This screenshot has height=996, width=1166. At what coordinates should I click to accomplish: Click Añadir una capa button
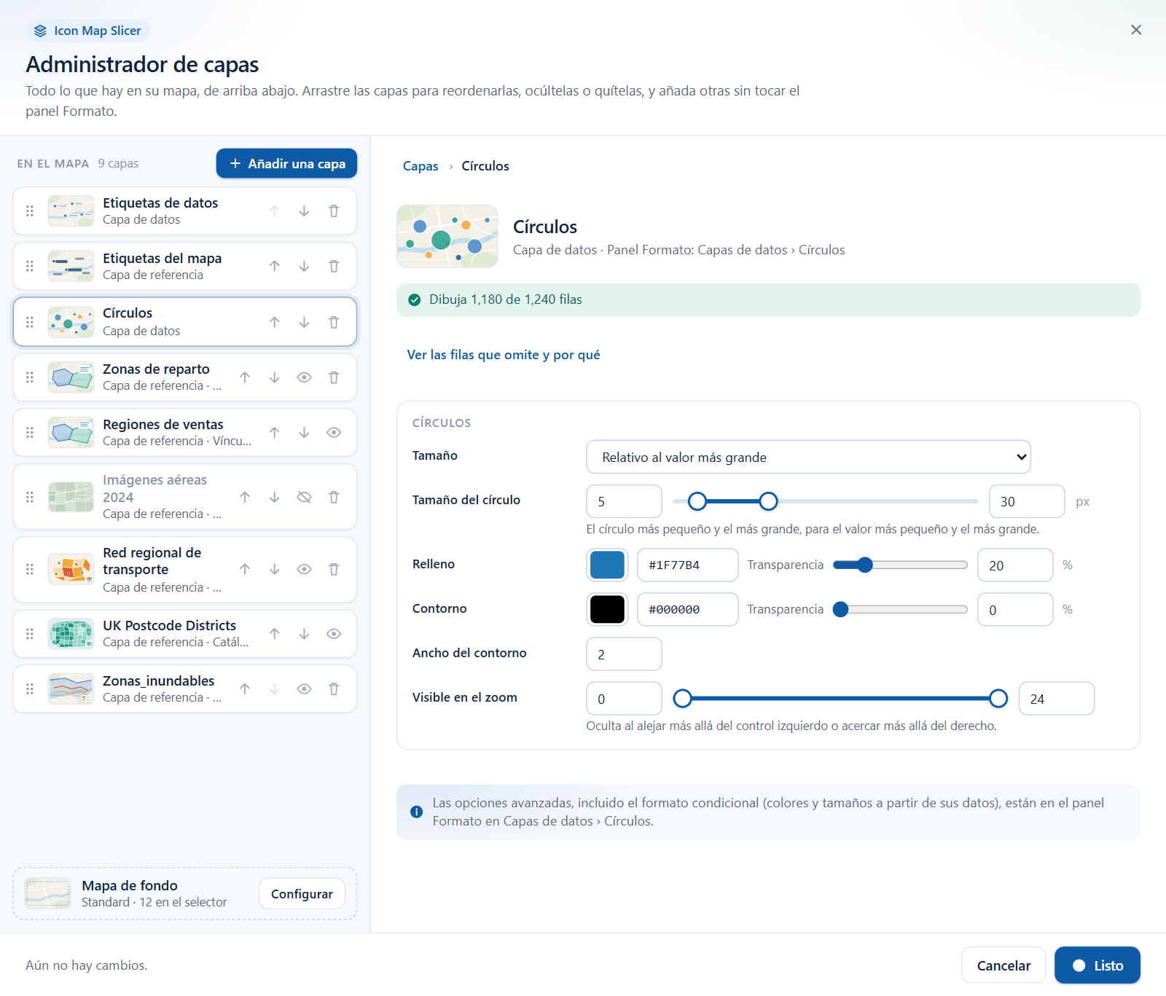point(286,163)
